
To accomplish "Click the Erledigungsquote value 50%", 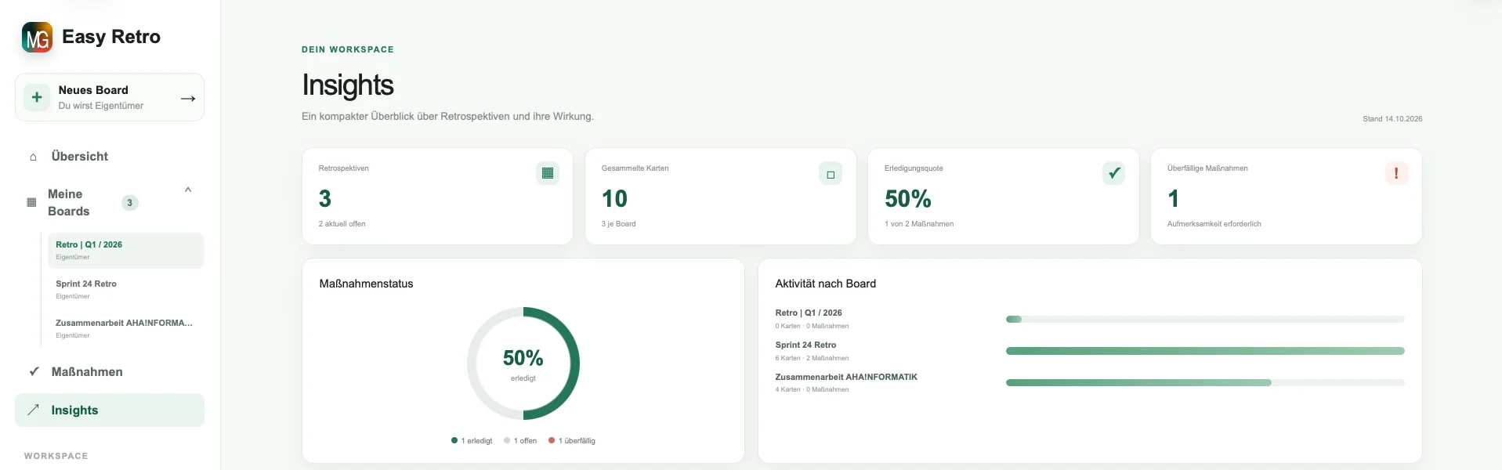I will tap(908, 199).
